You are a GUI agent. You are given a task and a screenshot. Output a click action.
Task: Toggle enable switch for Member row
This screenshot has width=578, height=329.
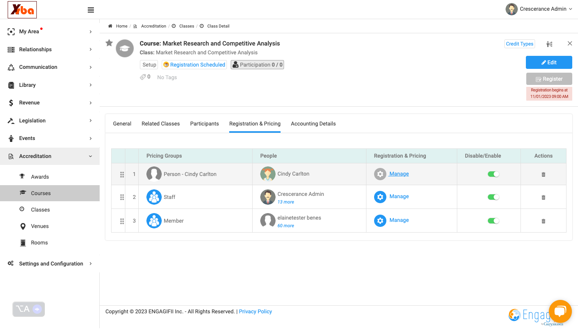pyautogui.click(x=493, y=221)
